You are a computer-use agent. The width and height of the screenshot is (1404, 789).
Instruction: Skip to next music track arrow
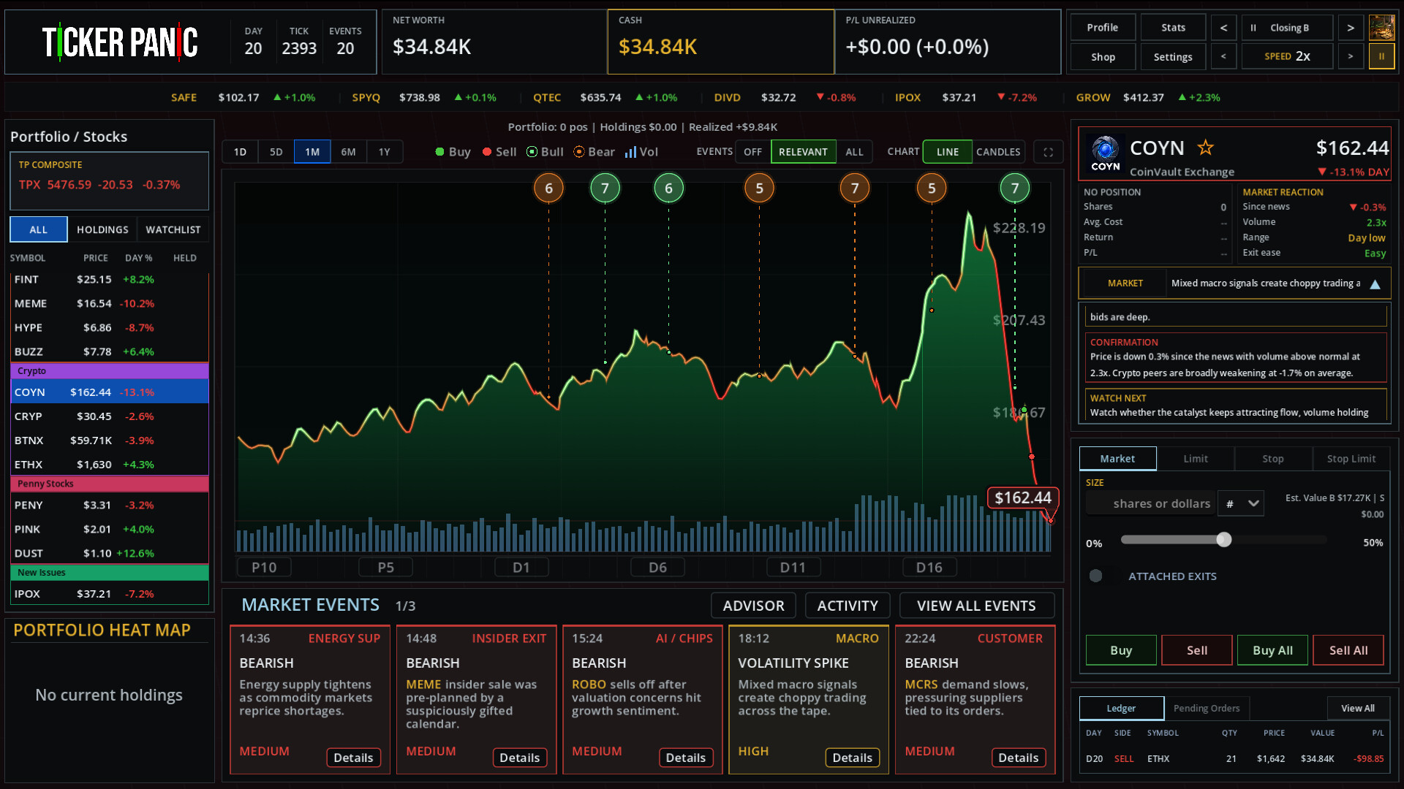click(1350, 28)
